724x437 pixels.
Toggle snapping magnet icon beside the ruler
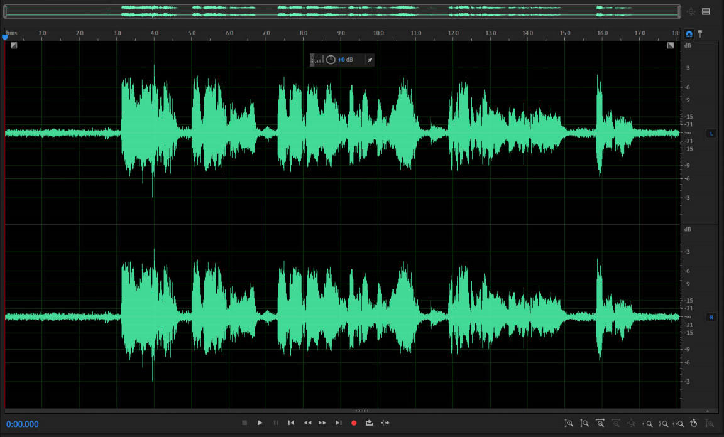point(689,34)
